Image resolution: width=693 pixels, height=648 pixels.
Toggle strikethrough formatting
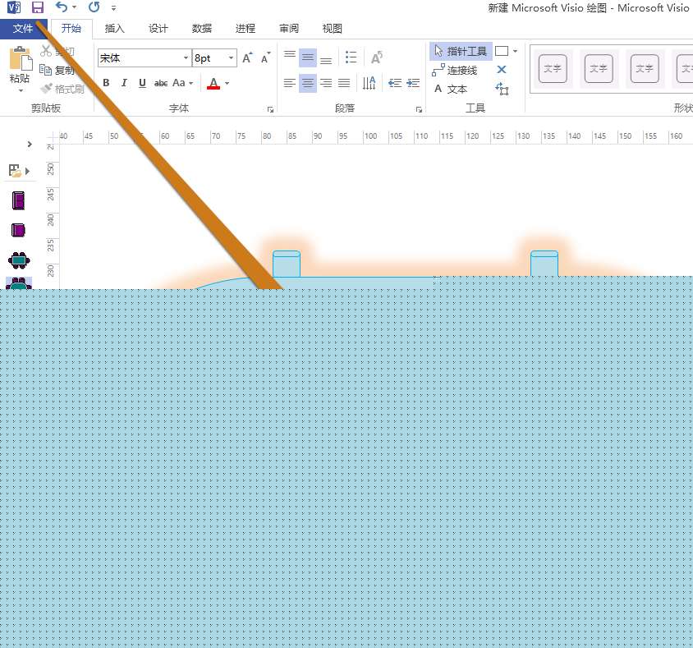pyautogui.click(x=161, y=83)
